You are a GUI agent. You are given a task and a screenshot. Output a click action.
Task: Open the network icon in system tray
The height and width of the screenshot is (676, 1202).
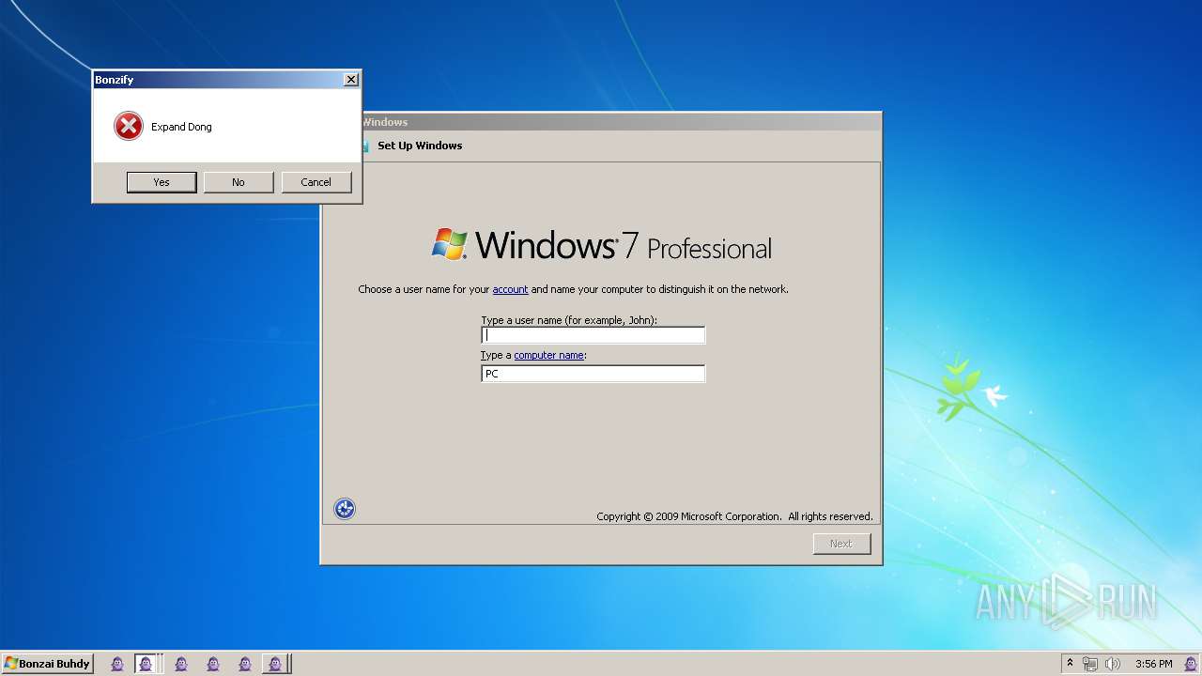(1089, 664)
